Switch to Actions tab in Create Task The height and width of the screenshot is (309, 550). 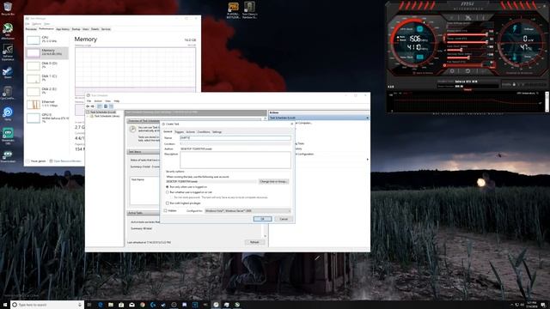[191, 131]
